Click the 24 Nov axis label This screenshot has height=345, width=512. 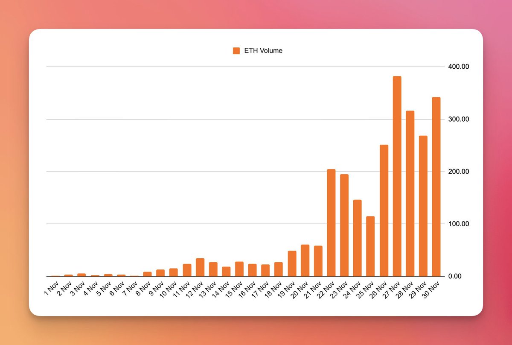(352, 289)
